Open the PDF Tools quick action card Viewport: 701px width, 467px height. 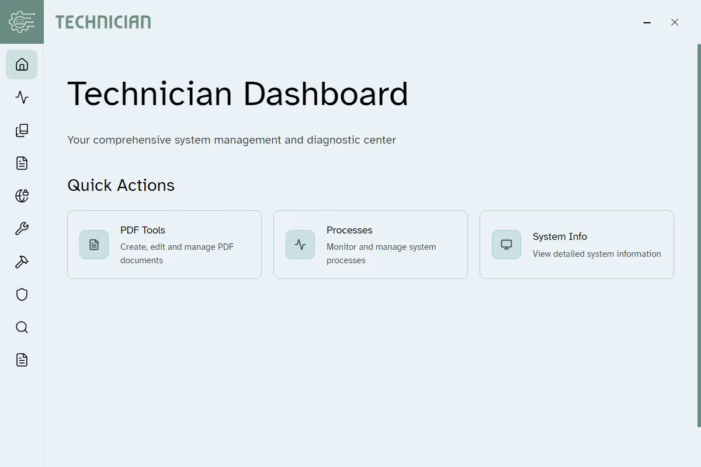(164, 244)
